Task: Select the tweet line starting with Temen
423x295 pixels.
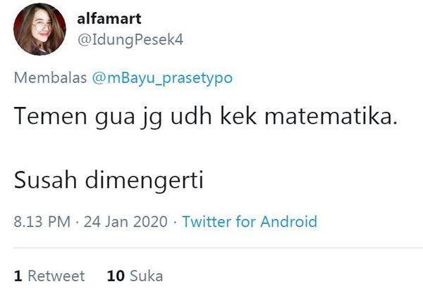Action: [x=206, y=117]
